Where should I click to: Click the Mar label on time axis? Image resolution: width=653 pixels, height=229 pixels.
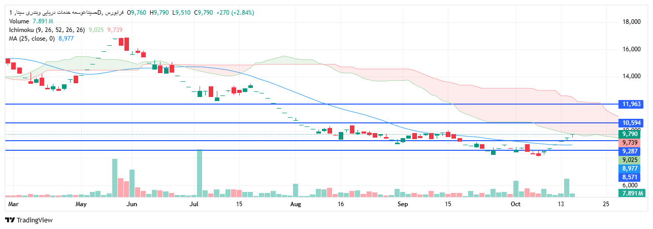coord(14,204)
